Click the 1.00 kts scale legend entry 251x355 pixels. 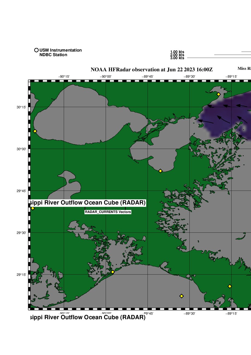[177, 52]
